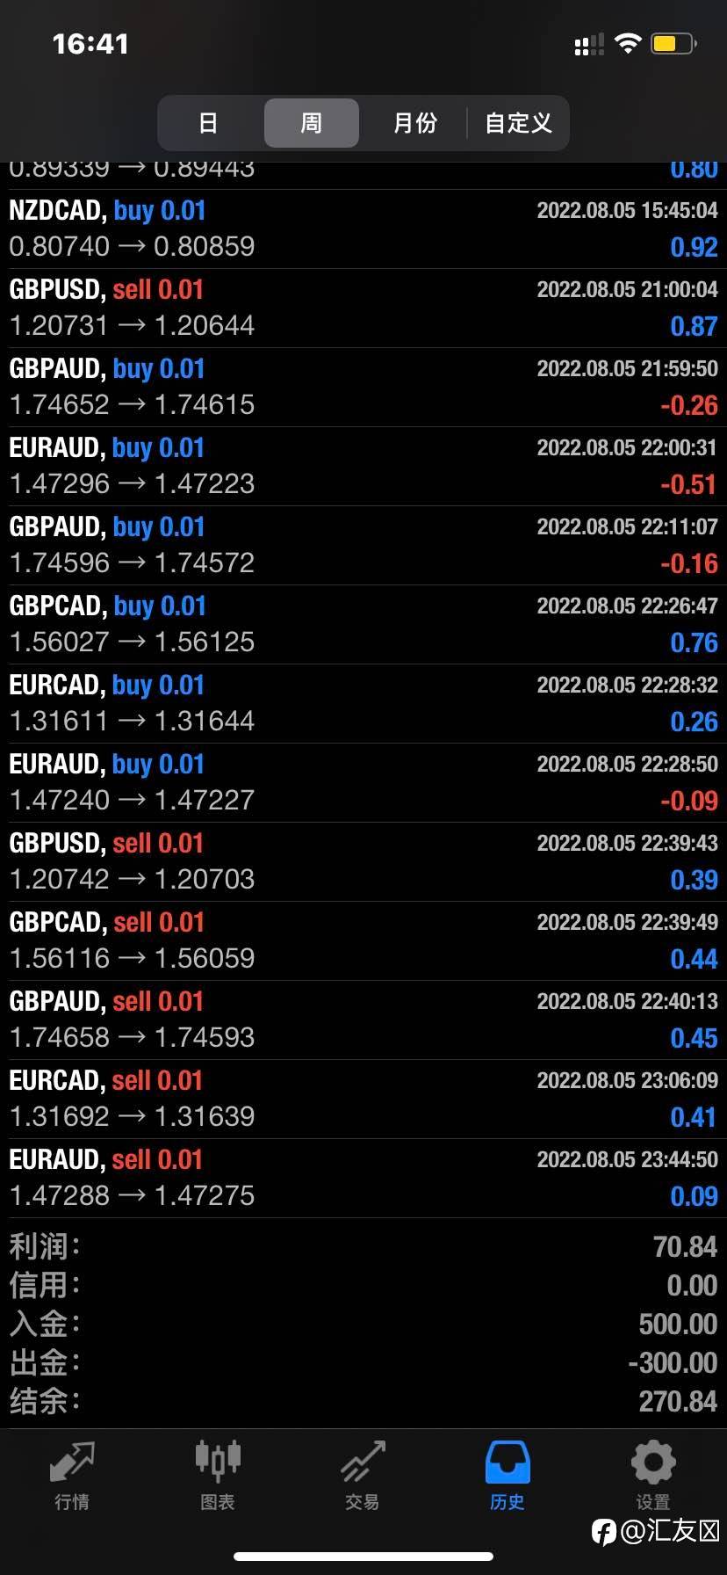
Task: Tap the 结余 balance value 270.84
Action: [x=679, y=1401]
